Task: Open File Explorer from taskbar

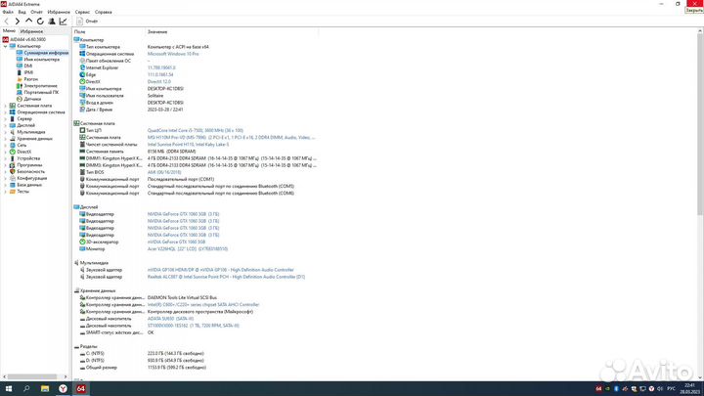Action: click(x=45, y=389)
